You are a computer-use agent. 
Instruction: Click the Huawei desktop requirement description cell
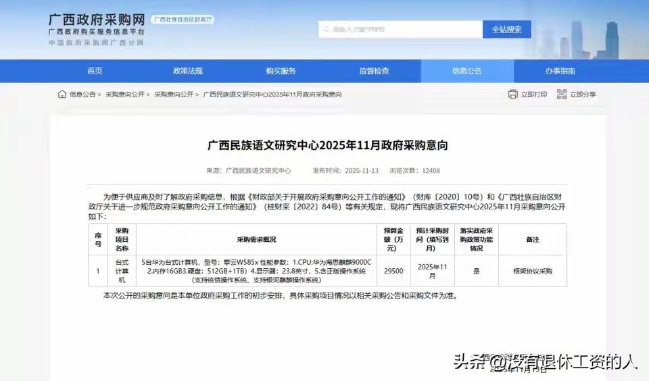256,271
